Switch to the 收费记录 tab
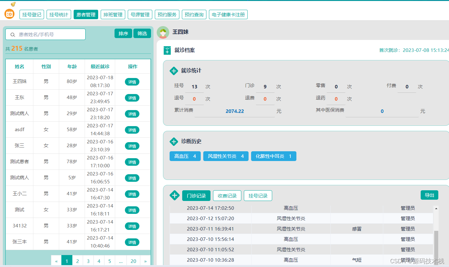This screenshot has height=267, width=449. click(227, 195)
